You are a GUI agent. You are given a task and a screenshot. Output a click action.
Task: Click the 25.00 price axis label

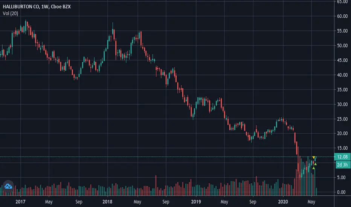click(x=342, y=119)
